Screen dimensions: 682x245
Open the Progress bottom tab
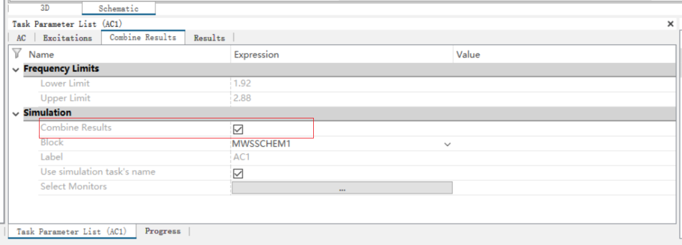pos(163,231)
